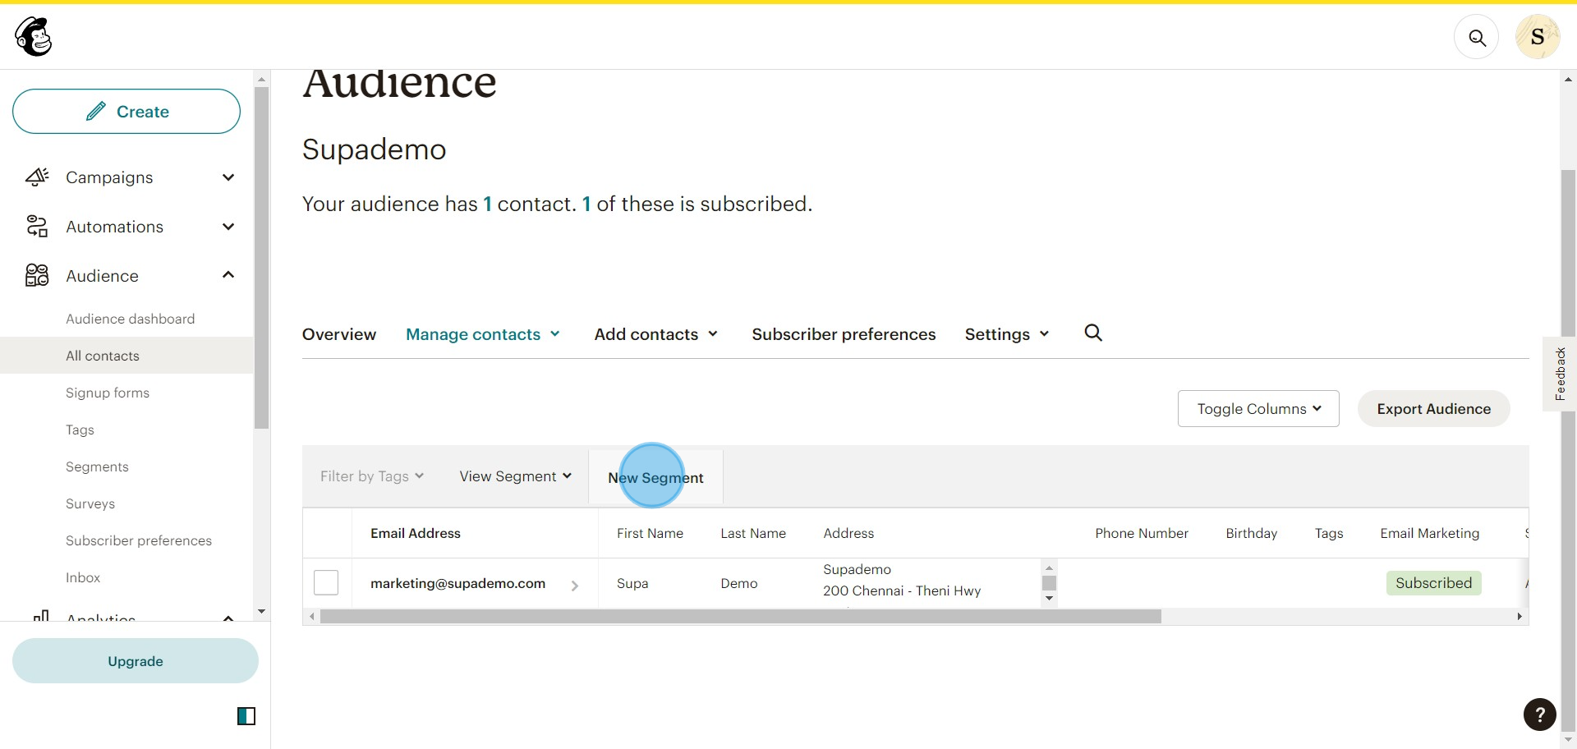
Task: Click the Automations flow icon
Action: click(x=37, y=227)
